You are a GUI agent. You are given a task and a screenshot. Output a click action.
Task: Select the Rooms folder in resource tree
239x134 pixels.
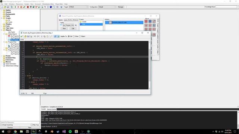tap(8, 56)
